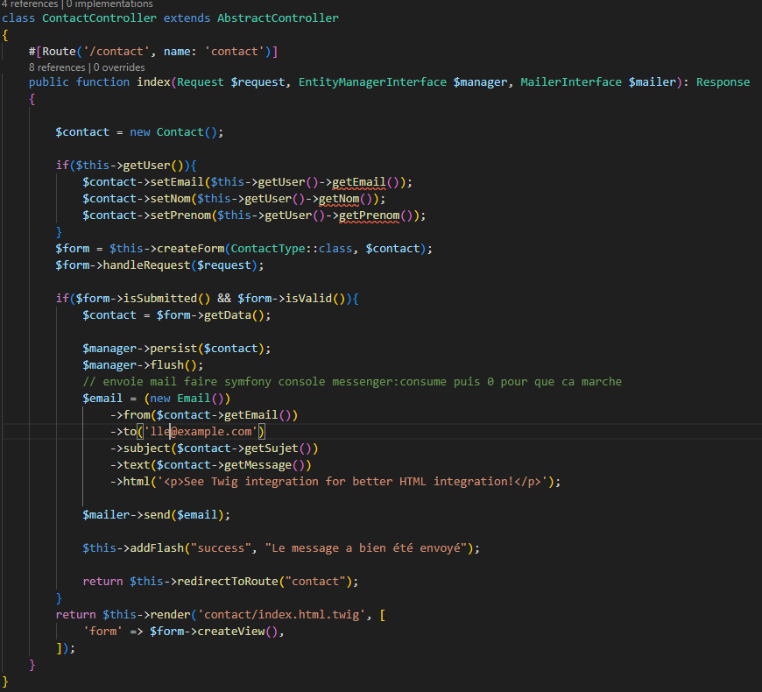This screenshot has width=762, height=692.
Task: Click the setPrenom method call
Action: click(x=180, y=215)
